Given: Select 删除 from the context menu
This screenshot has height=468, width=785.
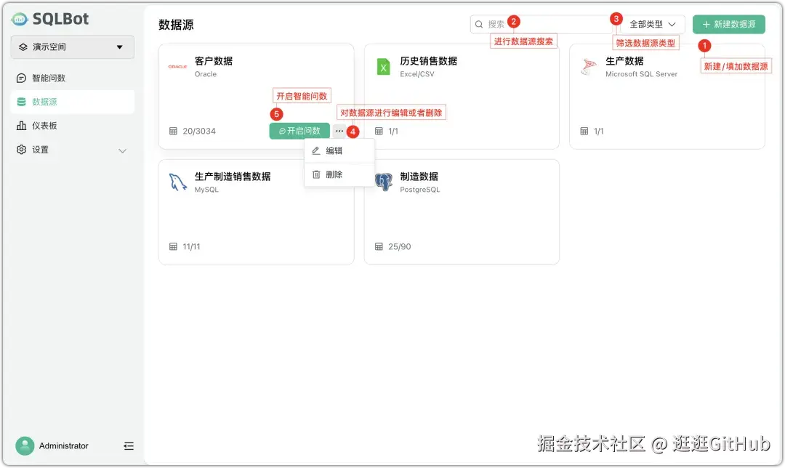Looking at the screenshot, I should click(336, 174).
